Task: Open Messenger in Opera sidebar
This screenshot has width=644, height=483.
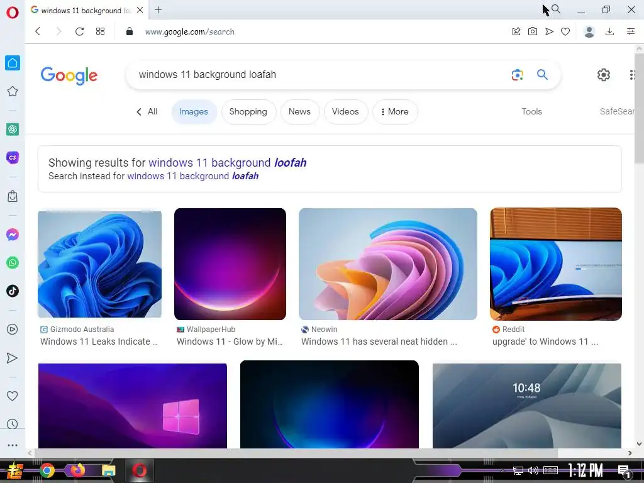Action: (x=13, y=235)
